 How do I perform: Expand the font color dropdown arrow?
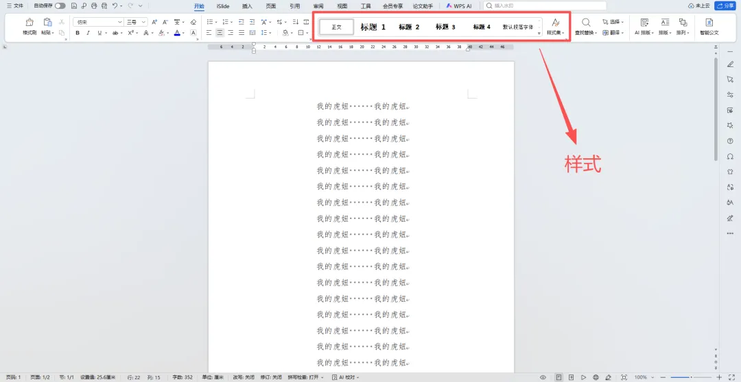point(183,33)
